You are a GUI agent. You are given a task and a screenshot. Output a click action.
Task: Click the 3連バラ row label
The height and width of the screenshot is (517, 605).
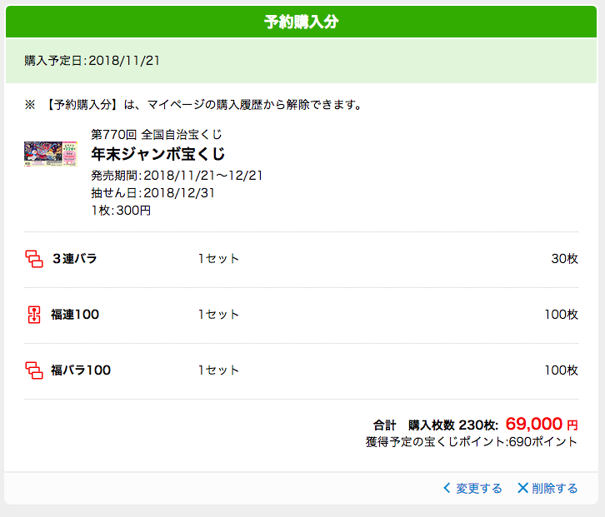pos(74,259)
